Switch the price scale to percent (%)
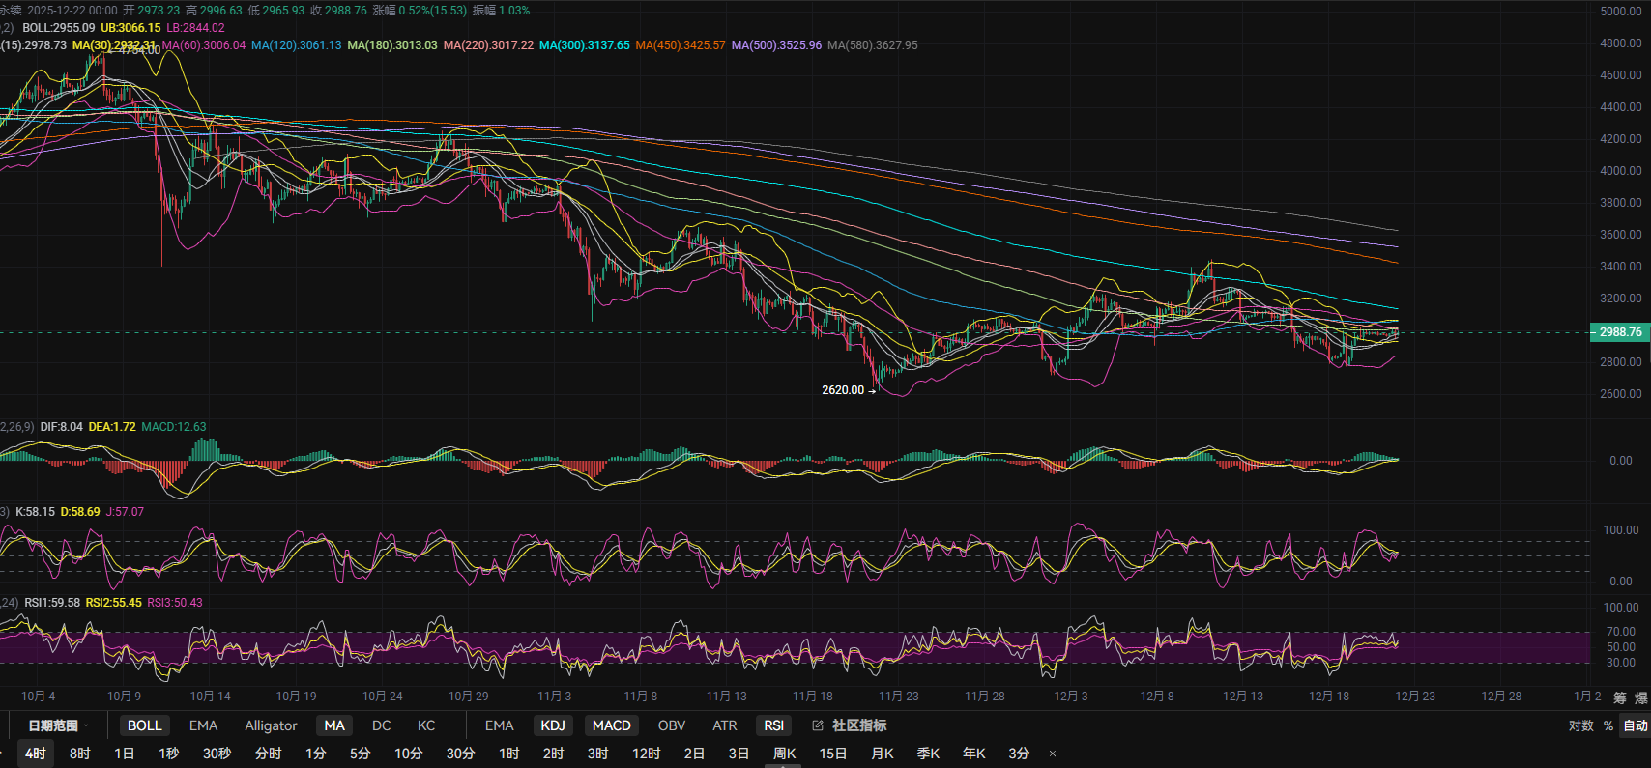1651x768 pixels. tap(1608, 725)
